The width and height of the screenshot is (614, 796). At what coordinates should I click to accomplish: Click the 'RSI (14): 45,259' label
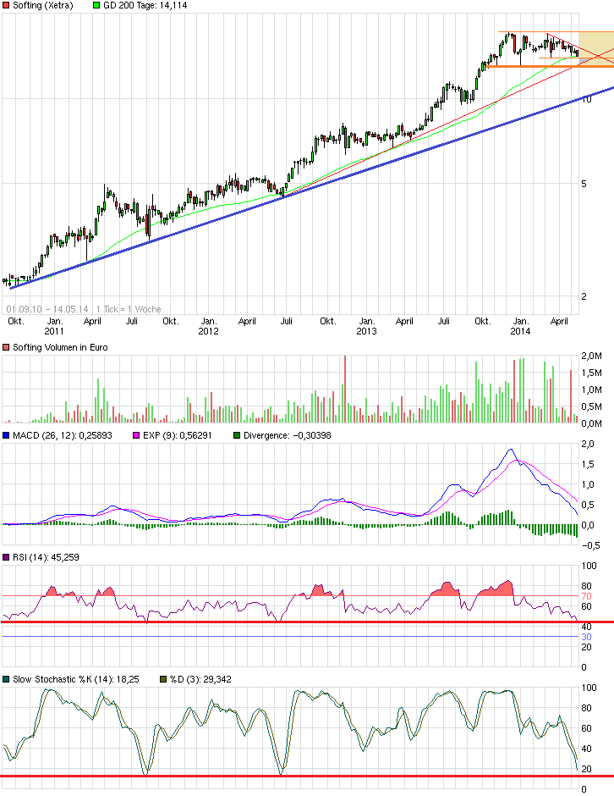pyautogui.click(x=46, y=557)
